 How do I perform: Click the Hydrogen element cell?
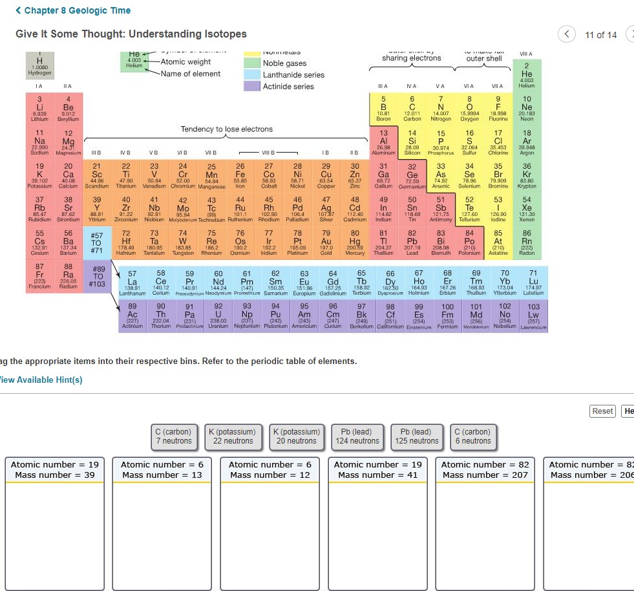[39, 65]
